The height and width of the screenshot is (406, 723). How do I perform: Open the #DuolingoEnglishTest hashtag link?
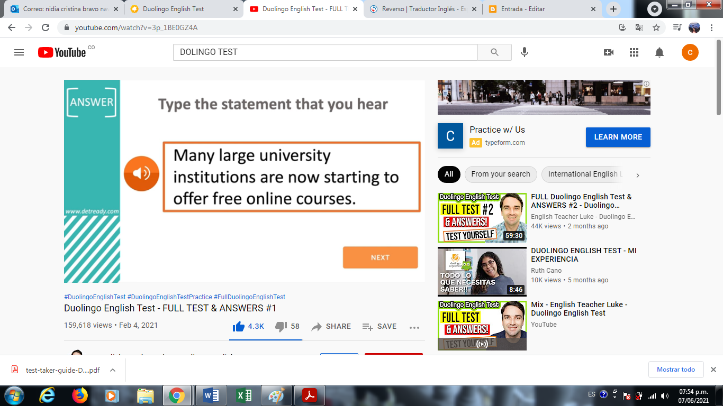click(x=95, y=297)
